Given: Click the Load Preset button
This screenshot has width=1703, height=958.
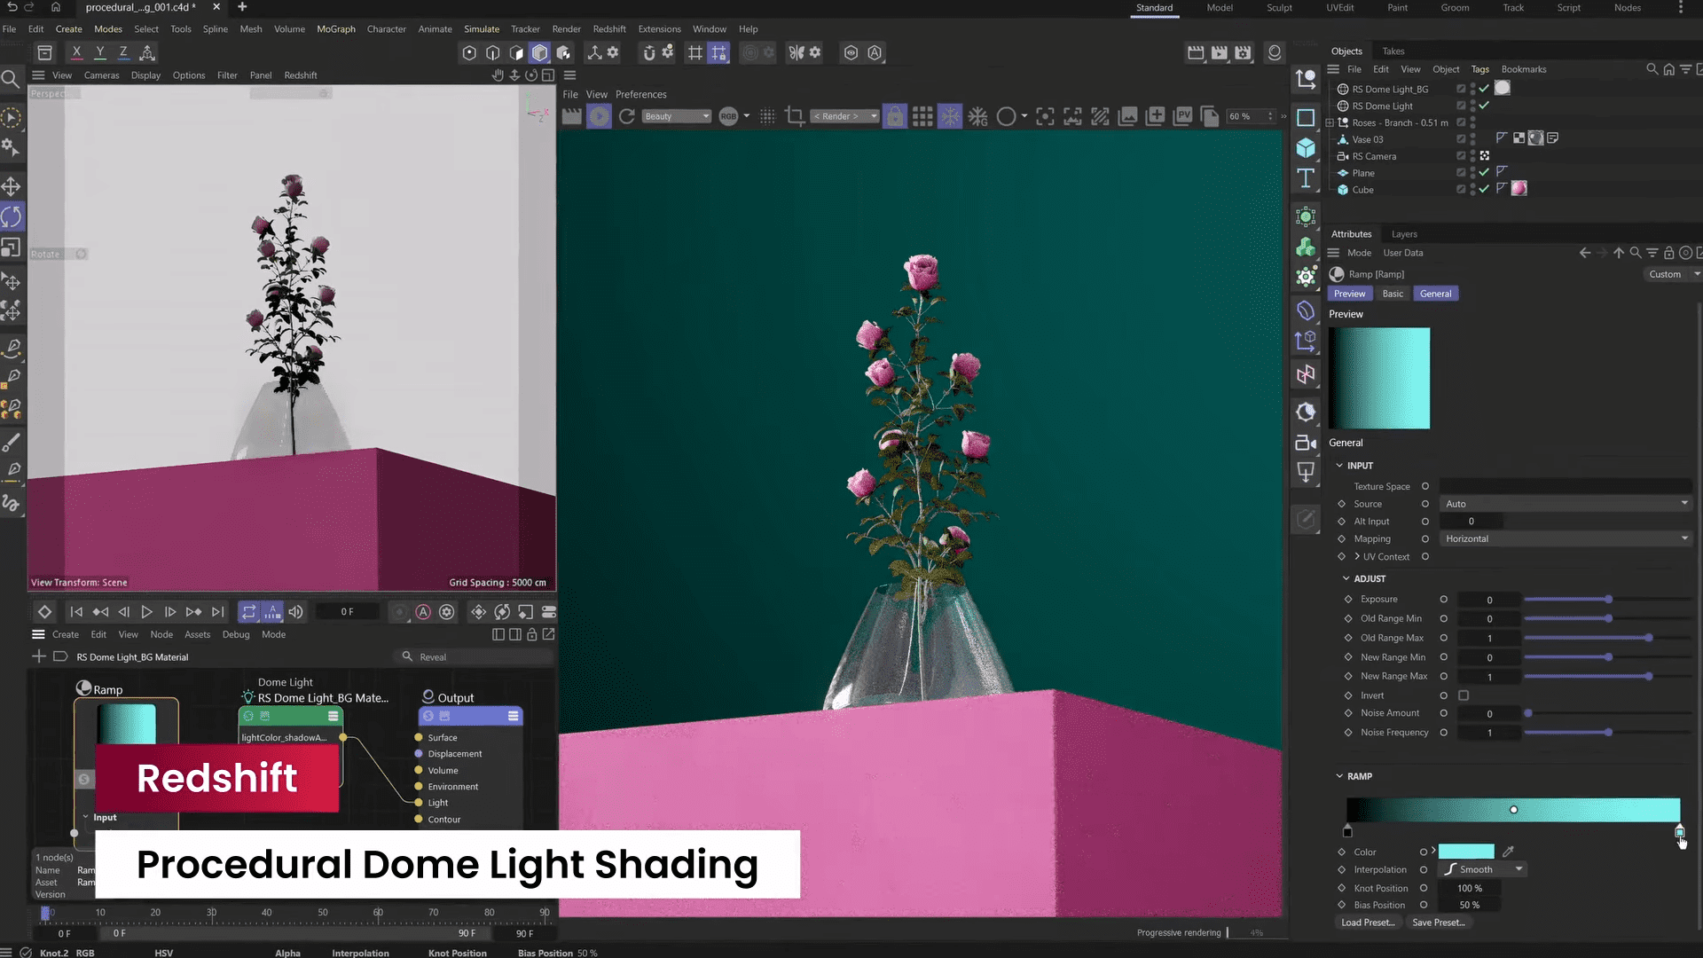Looking at the screenshot, I should point(1367,923).
